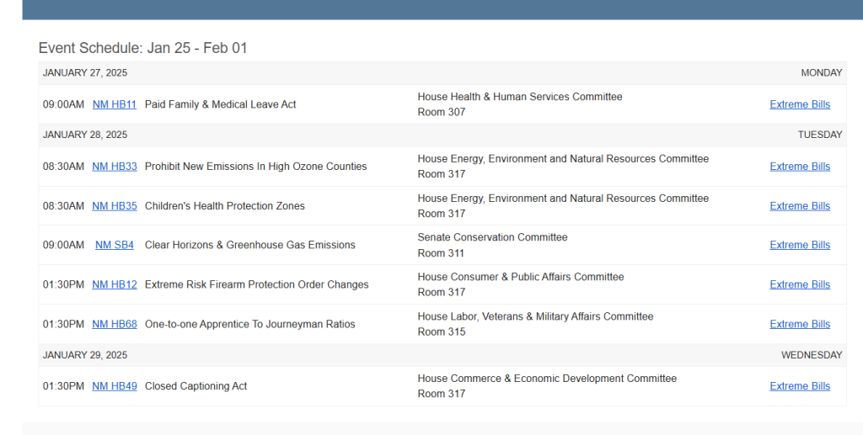Select the January 27, 2025 date header

pos(85,73)
